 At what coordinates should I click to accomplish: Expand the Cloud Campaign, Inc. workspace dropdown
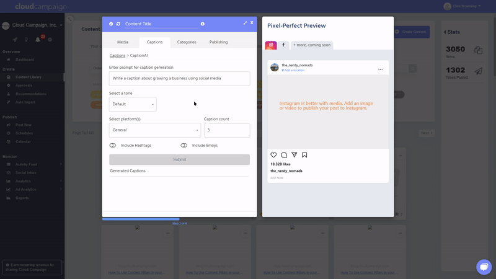tap(61, 25)
